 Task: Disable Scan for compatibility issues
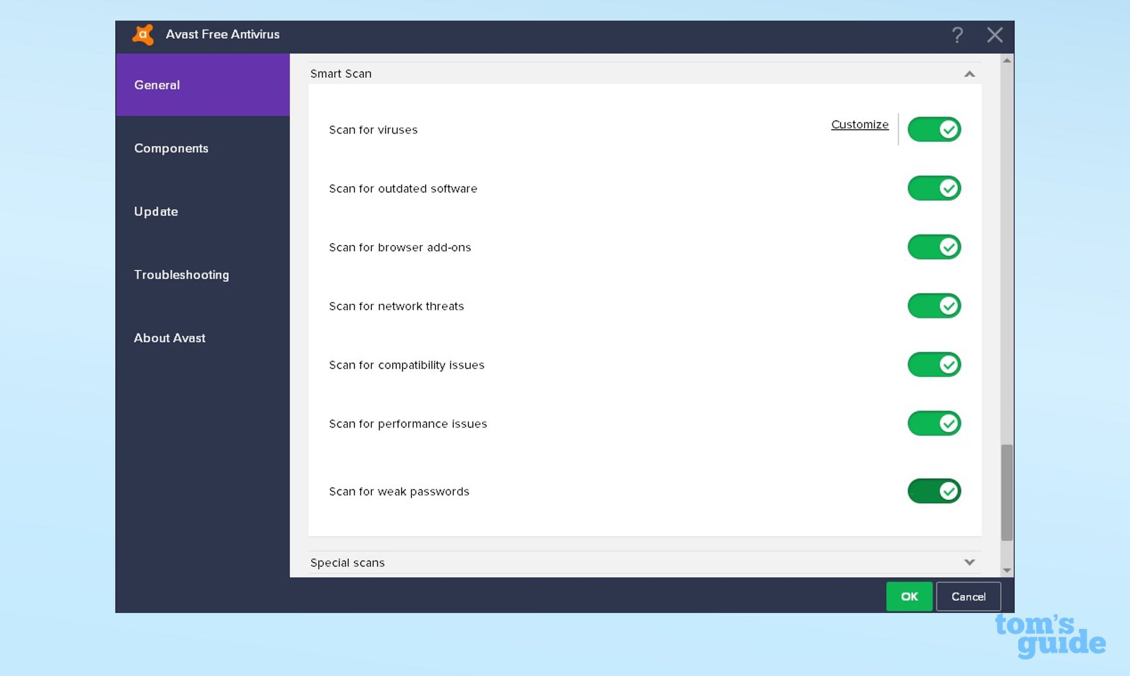tap(934, 365)
